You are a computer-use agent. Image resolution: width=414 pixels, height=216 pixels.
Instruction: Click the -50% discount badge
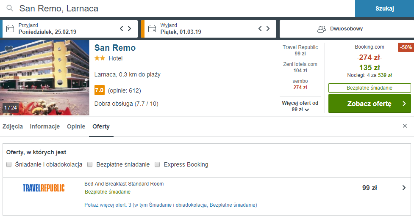pyautogui.click(x=406, y=47)
